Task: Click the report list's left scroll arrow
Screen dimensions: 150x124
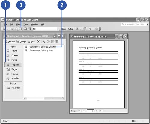Action: coord(25,98)
